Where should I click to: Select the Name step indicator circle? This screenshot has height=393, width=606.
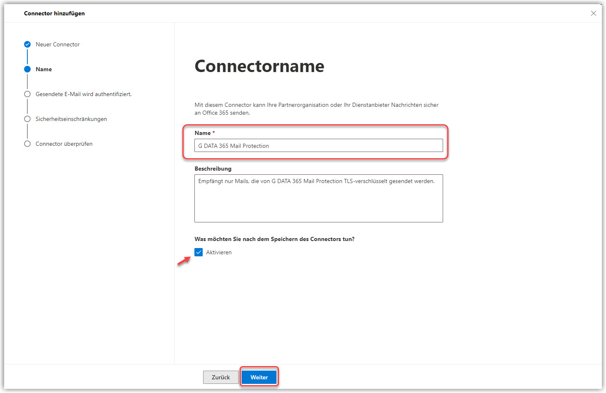tap(27, 69)
